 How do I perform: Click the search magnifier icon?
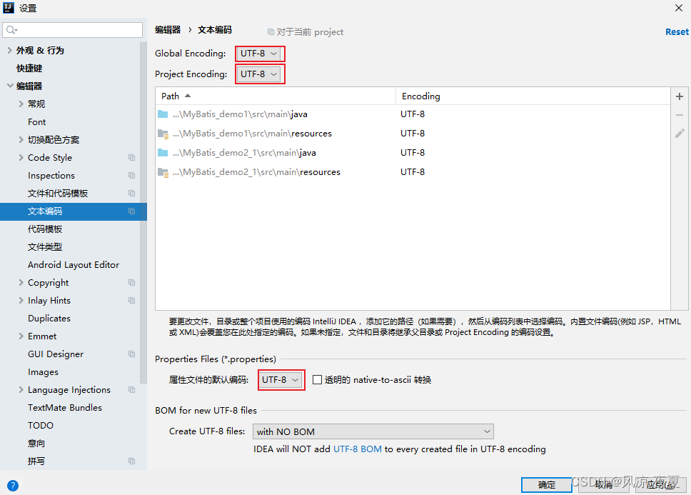tap(11, 30)
